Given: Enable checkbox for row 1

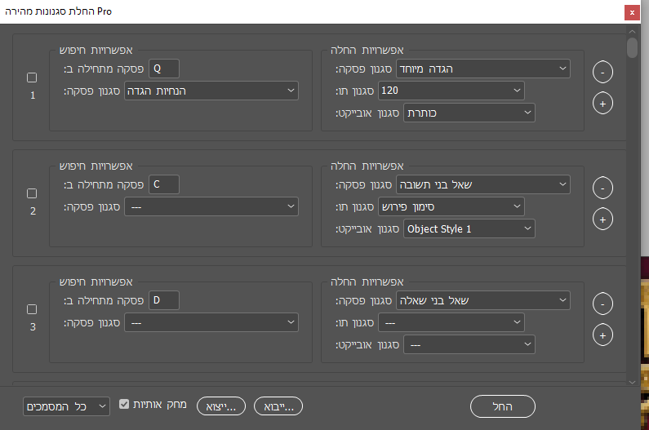Looking at the screenshot, I should coord(33,78).
